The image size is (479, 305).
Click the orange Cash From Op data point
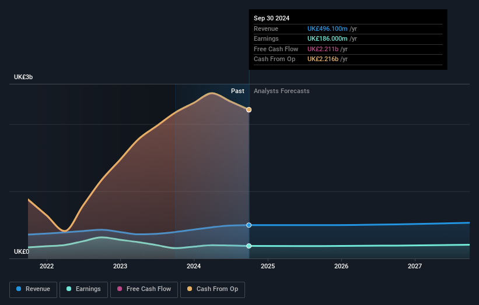coord(249,109)
